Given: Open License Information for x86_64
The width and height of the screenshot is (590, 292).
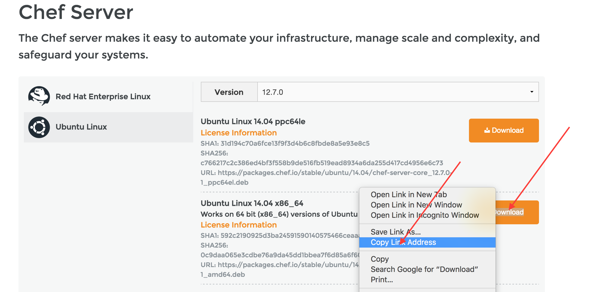Looking at the screenshot, I should tap(239, 225).
